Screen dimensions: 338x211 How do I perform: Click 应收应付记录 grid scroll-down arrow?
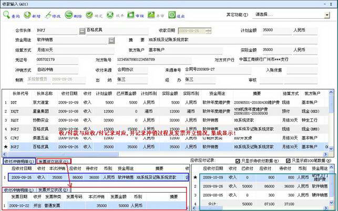click(x=332, y=203)
